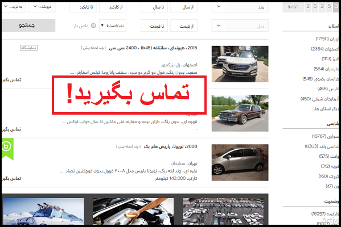This screenshot has width=341, height=227.
Task: Filter by province 'تهران (17150)'
Action: coord(327,39)
